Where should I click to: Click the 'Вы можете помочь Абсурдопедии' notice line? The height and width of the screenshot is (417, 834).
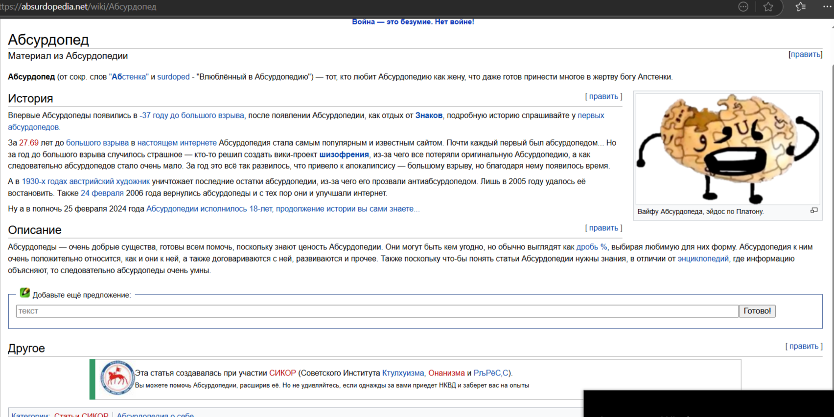pos(332,385)
